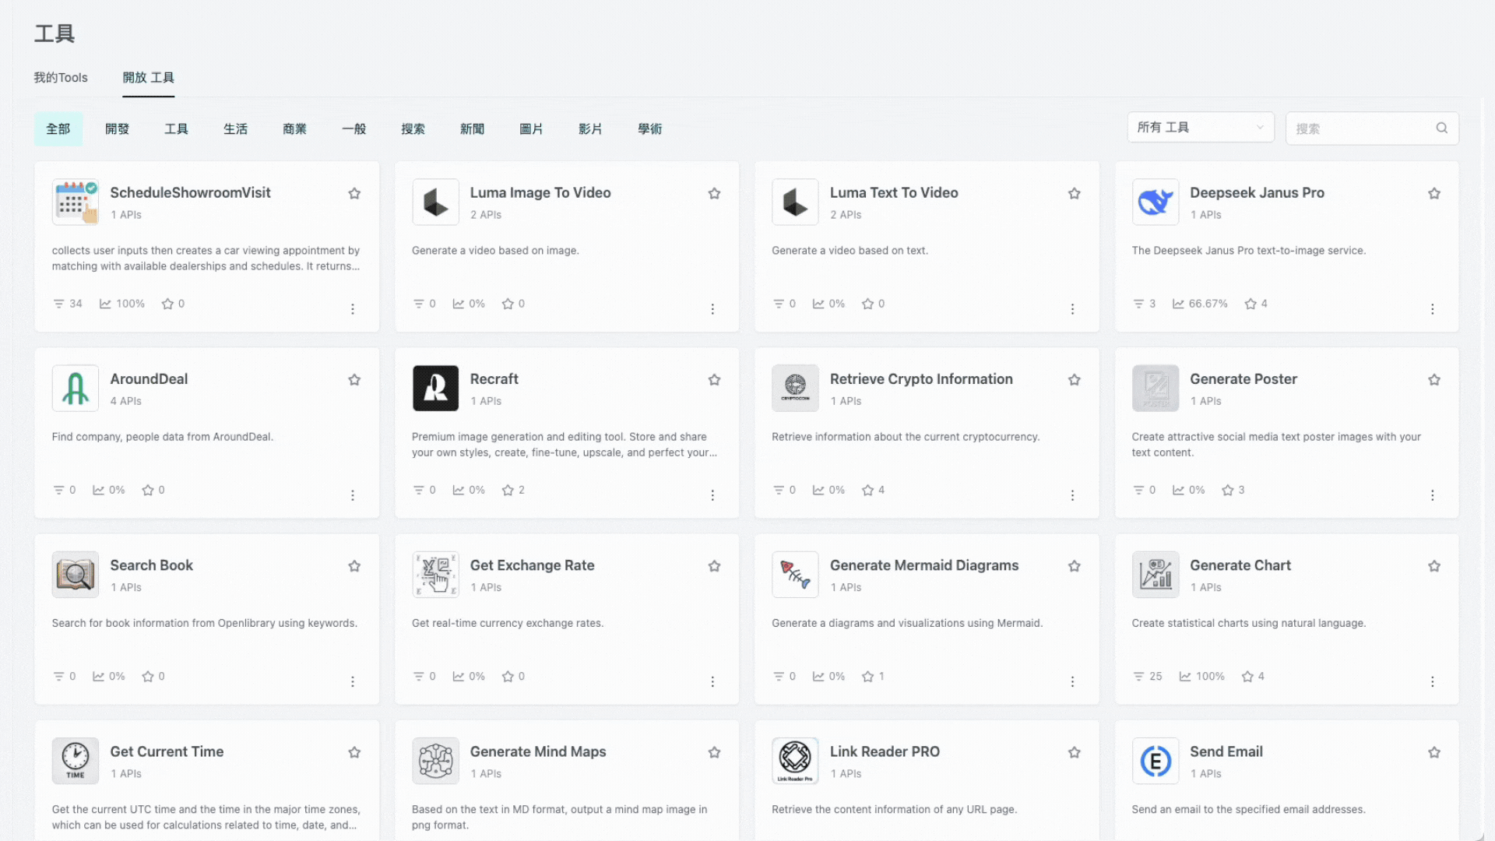Image resolution: width=1495 pixels, height=841 pixels.
Task: Star the Luma Image To Video tool
Action: click(714, 193)
